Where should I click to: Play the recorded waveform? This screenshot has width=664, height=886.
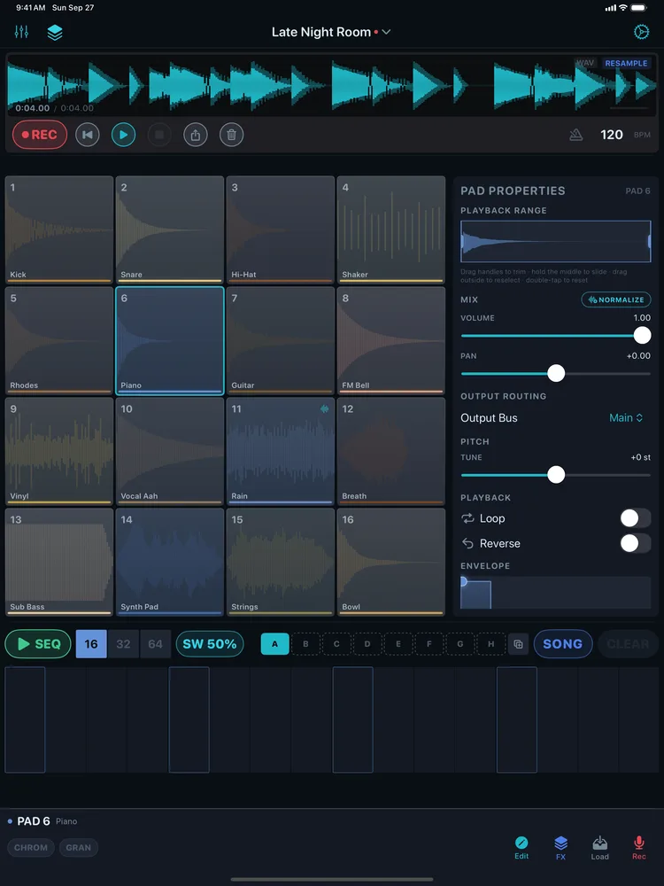point(124,135)
